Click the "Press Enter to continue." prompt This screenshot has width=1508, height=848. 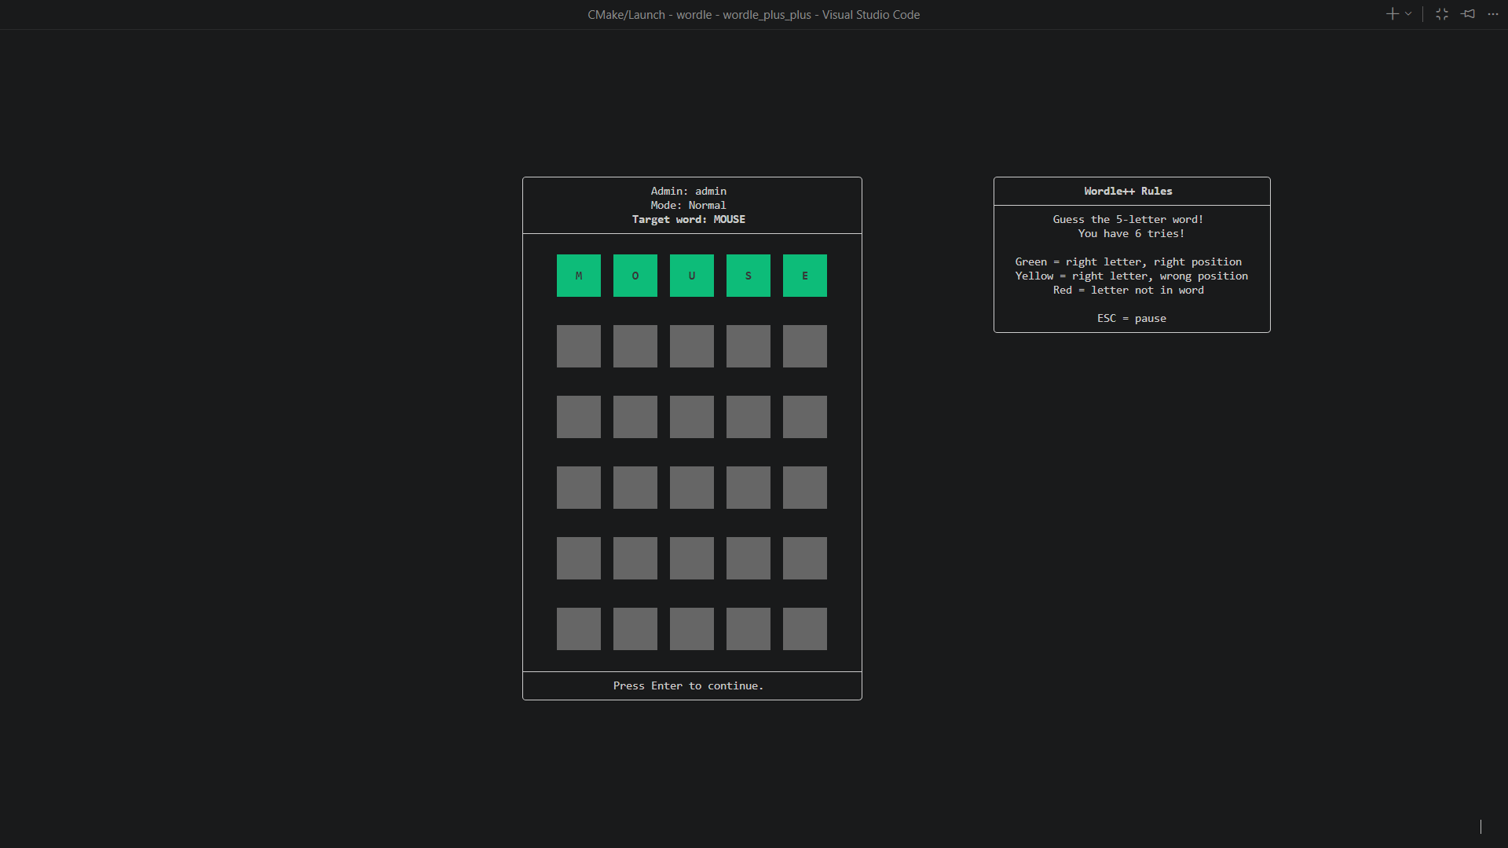pos(688,685)
